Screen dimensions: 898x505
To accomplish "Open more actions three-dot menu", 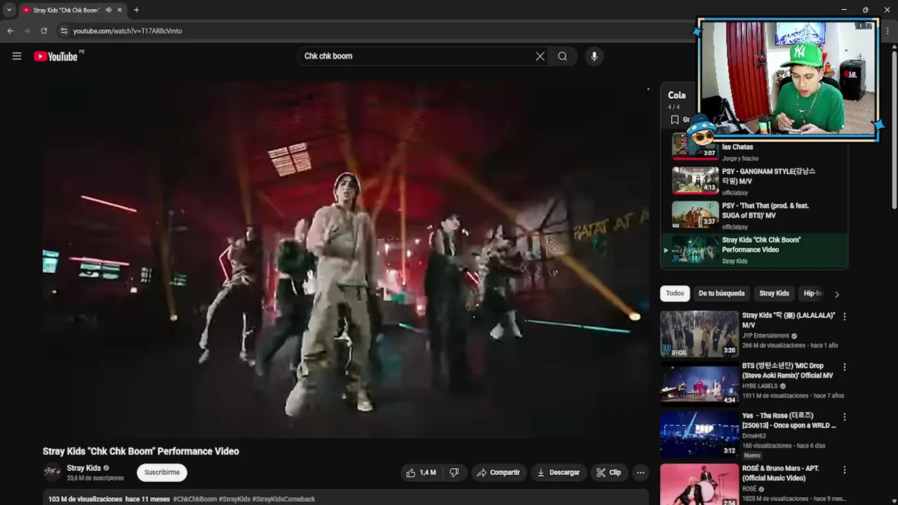I will (x=641, y=473).
